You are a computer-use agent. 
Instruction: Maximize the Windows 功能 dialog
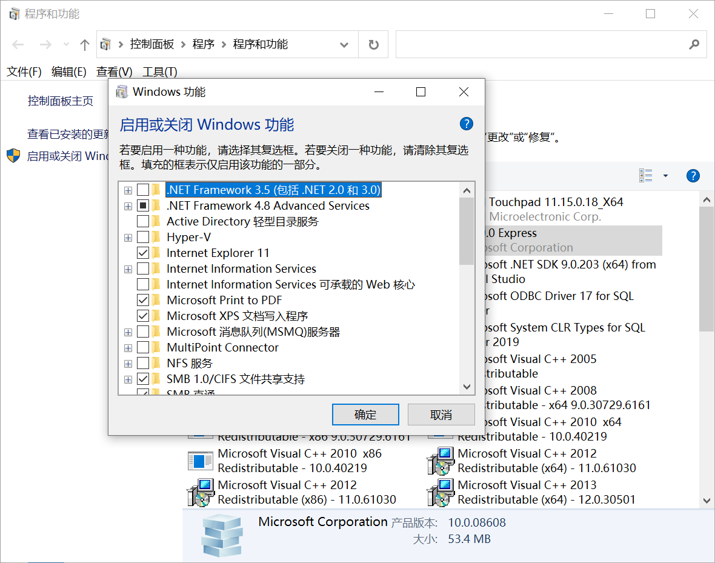(421, 92)
